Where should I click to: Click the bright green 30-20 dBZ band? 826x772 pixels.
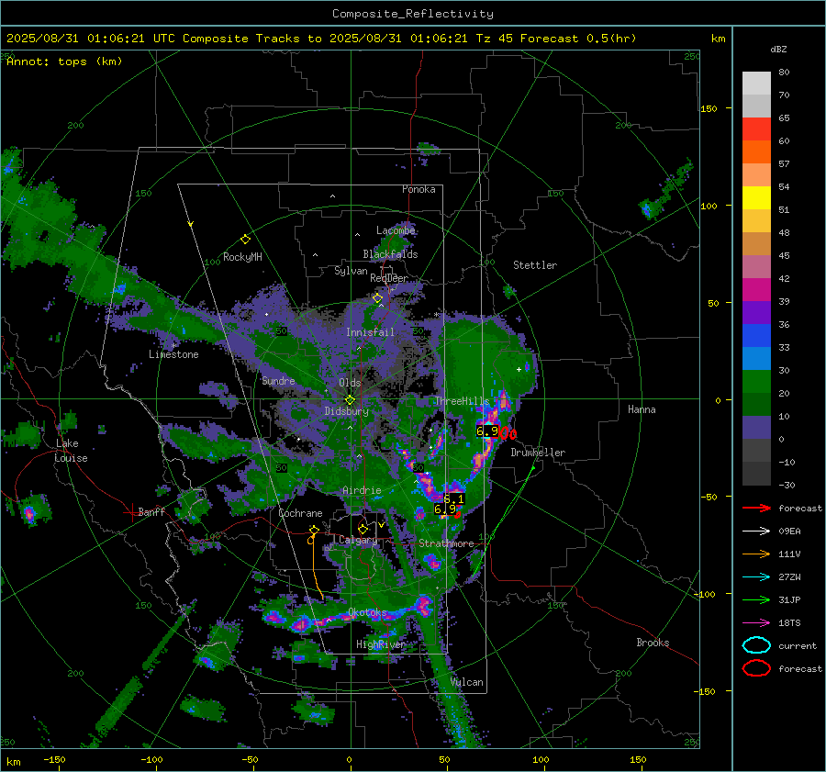coord(756,382)
